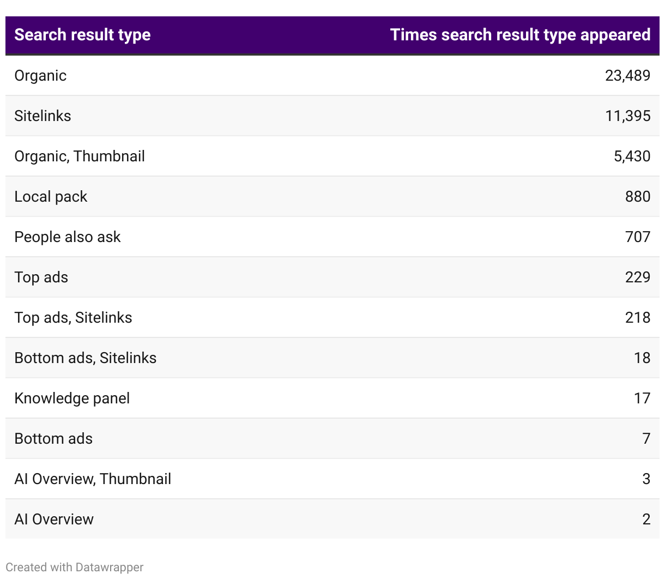This screenshot has height=580, width=665.
Task: Select the "Local pack" row label
Action: (x=51, y=196)
